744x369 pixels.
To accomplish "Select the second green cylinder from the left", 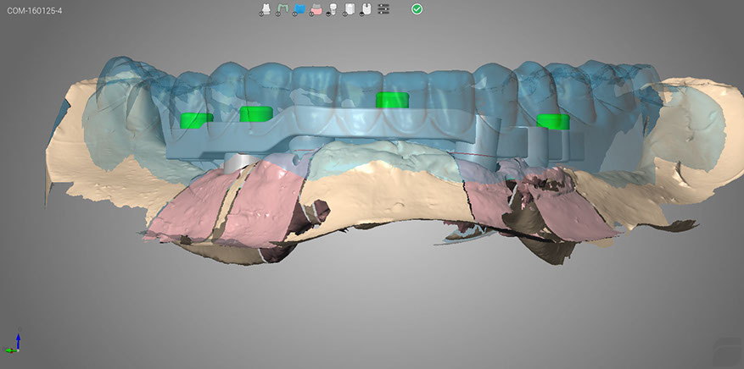I will pyautogui.click(x=255, y=113).
